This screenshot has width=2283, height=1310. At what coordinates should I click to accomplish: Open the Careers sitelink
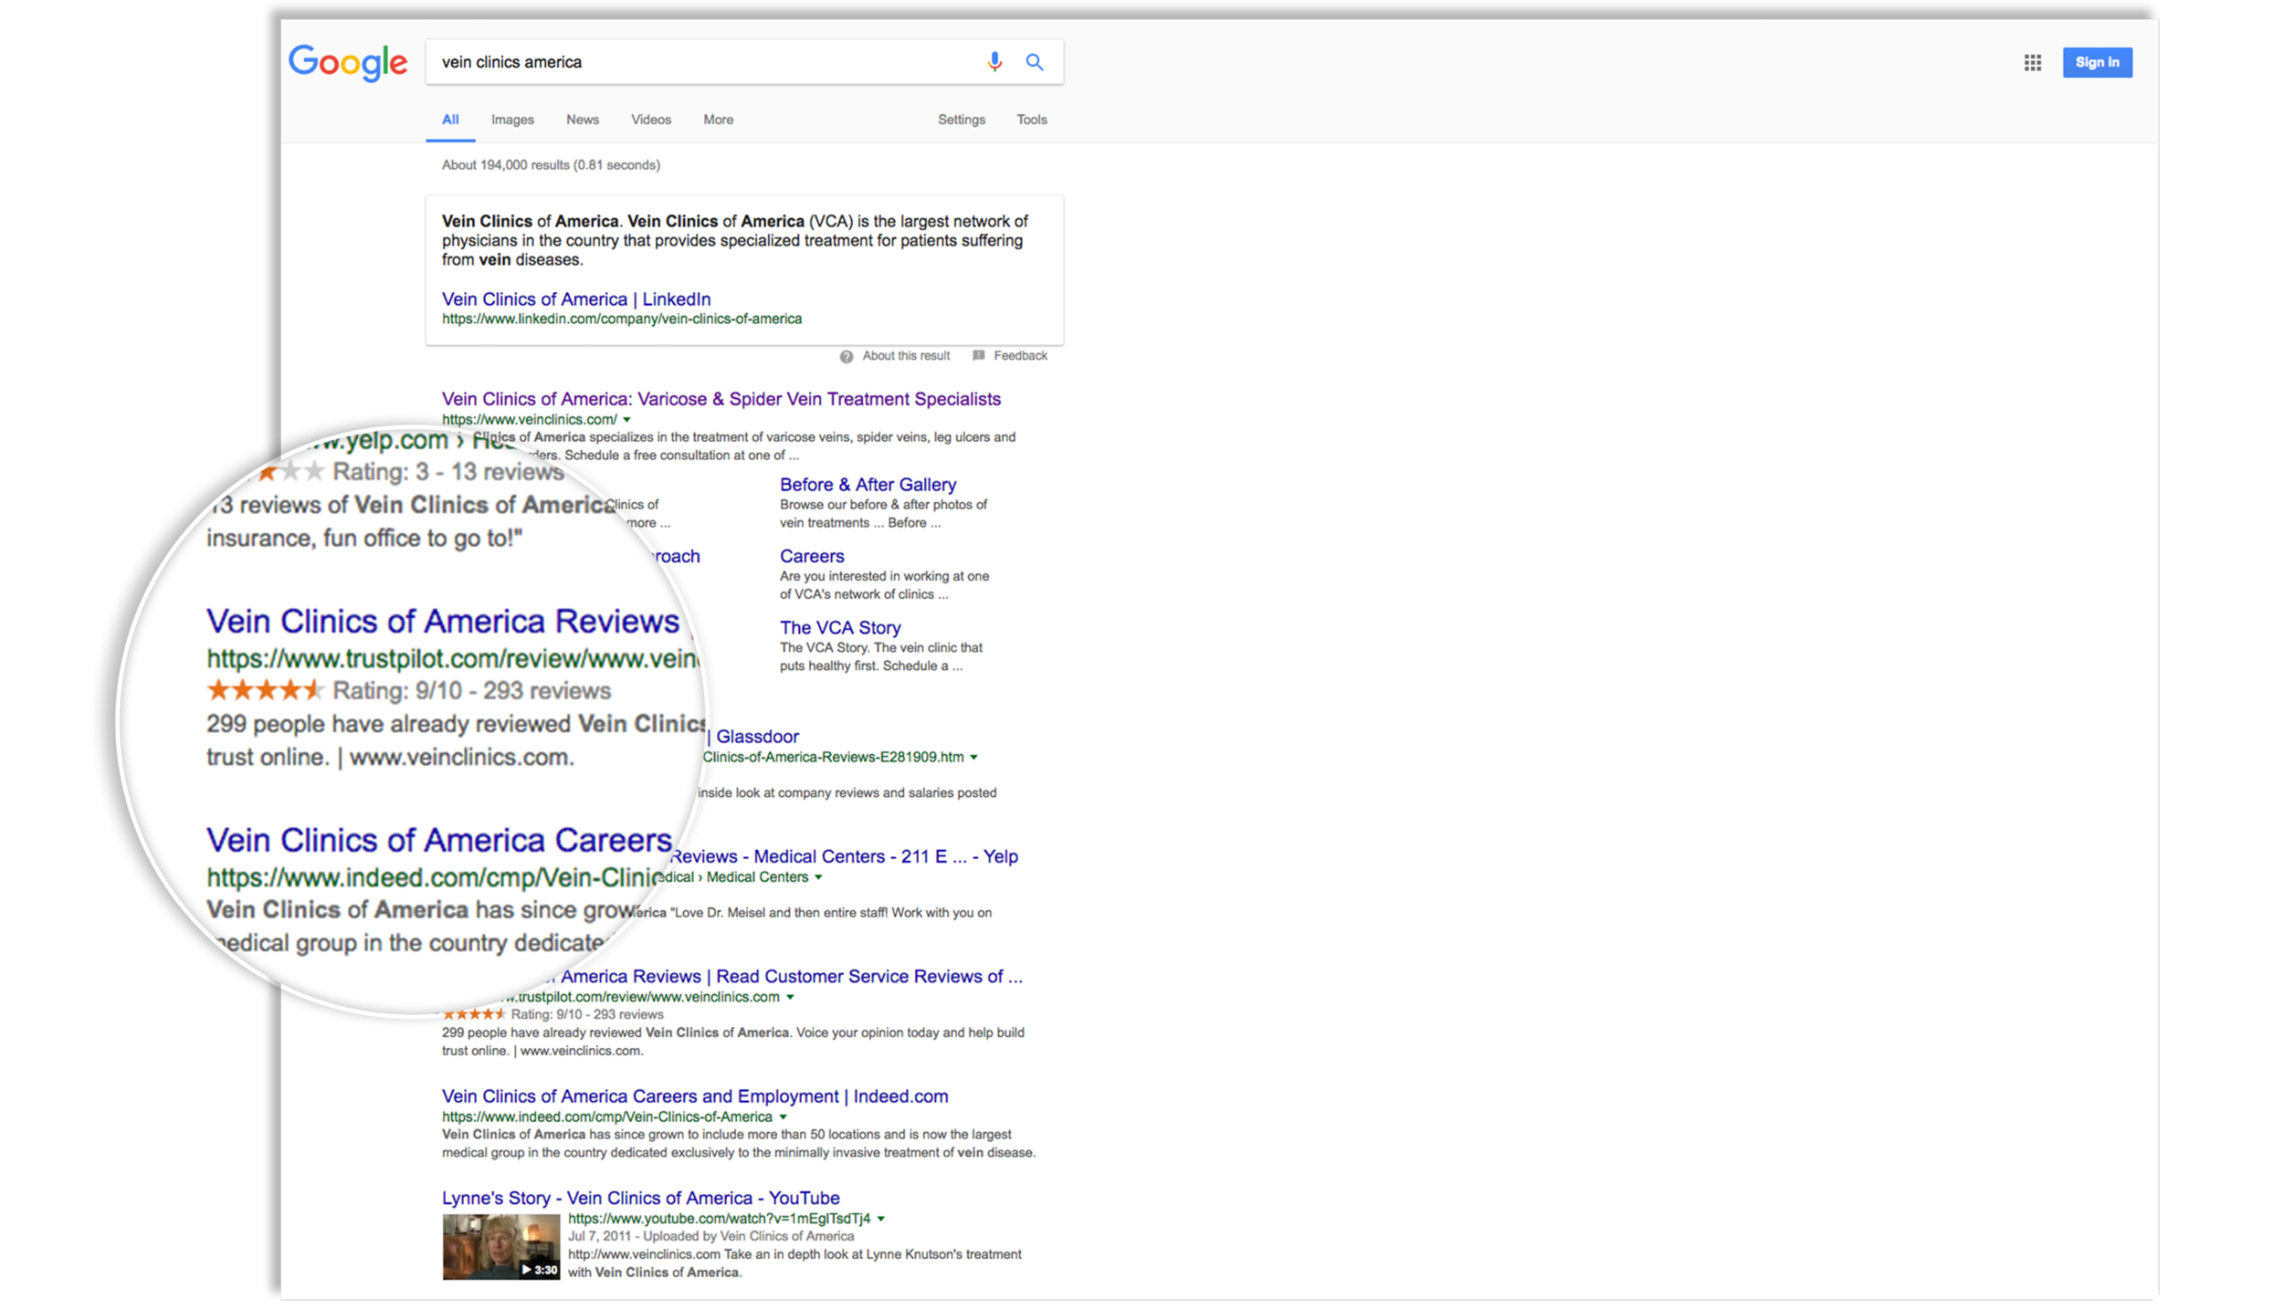812,556
